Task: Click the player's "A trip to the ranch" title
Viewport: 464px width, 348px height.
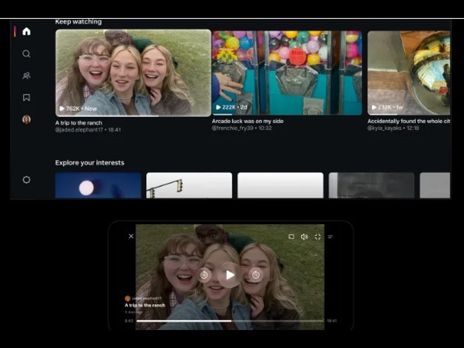Action: 145,305
